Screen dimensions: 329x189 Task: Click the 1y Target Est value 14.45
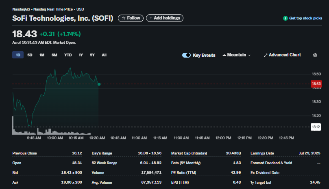coord(315,182)
